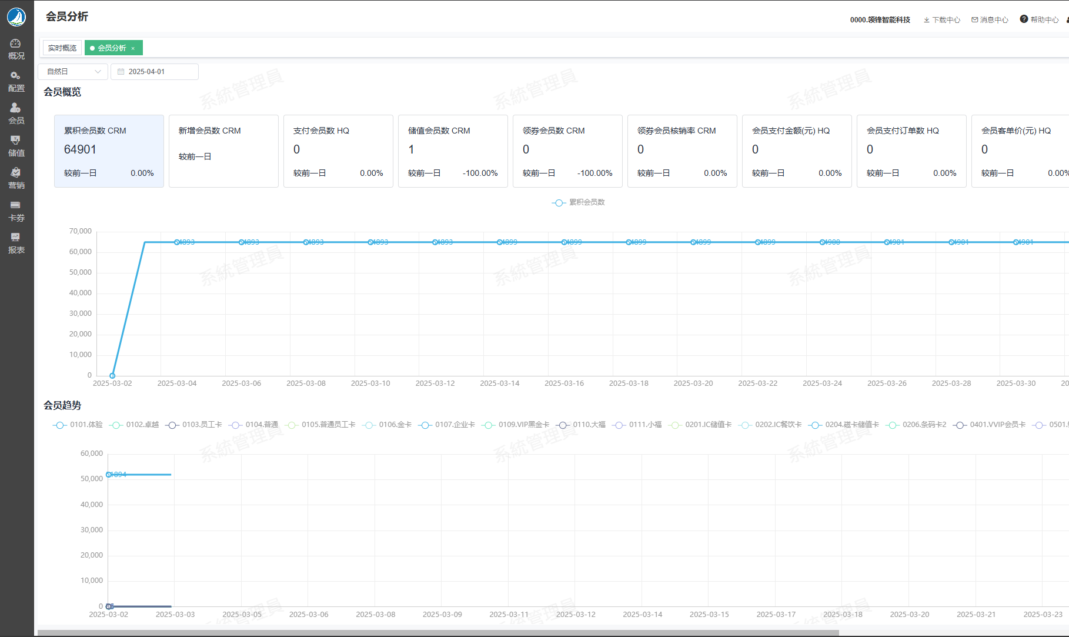This screenshot has height=637, width=1069.
Task: Open the 消息中心 message center link
Action: pos(990,20)
